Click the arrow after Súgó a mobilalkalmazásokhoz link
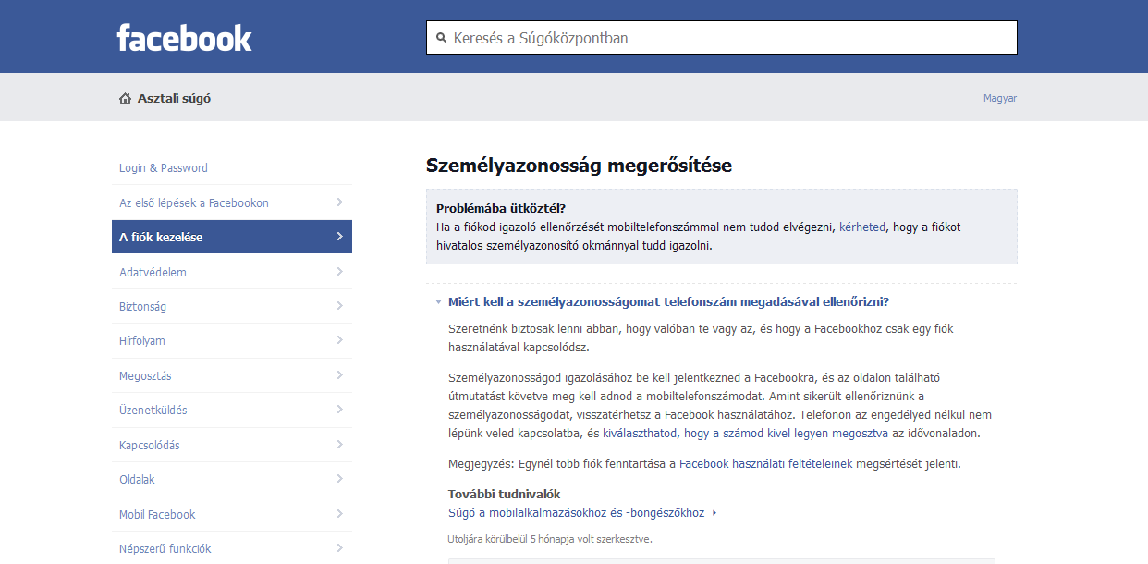The height and width of the screenshot is (564, 1148). (x=714, y=513)
